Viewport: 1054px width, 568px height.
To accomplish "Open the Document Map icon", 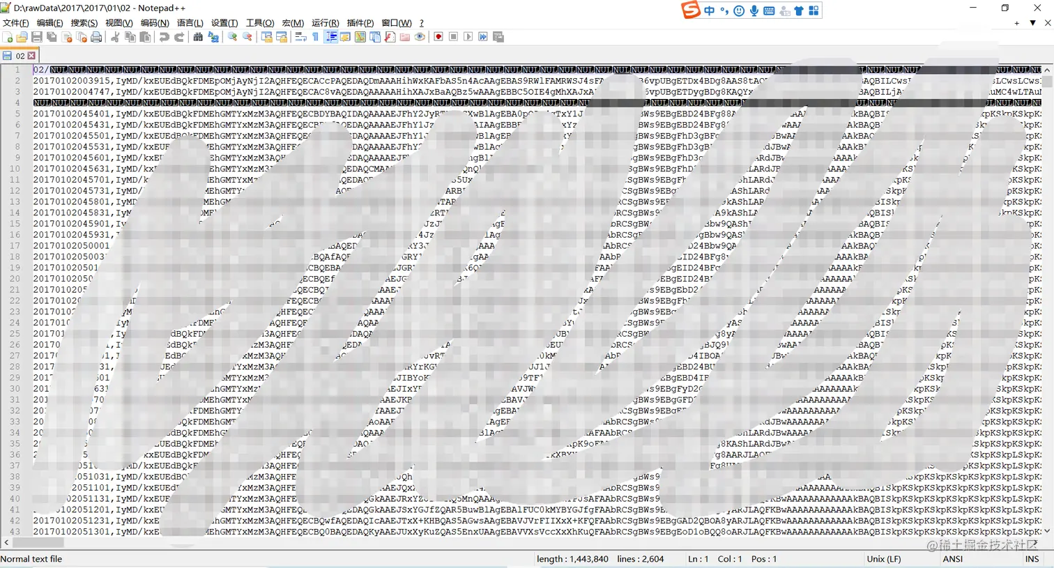I will 360,37.
